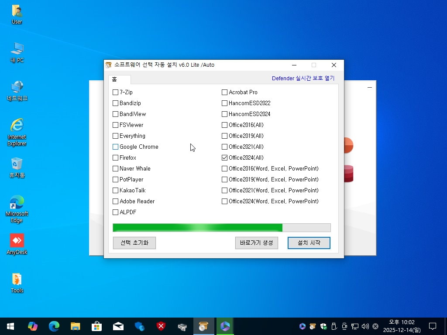
Task: Click the safely remove hardware tray icon
Action: click(x=334, y=326)
